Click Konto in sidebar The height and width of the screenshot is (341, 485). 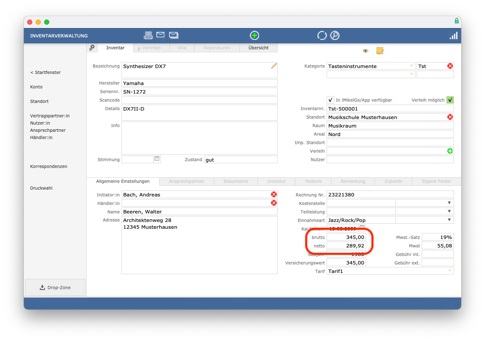pos(37,87)
